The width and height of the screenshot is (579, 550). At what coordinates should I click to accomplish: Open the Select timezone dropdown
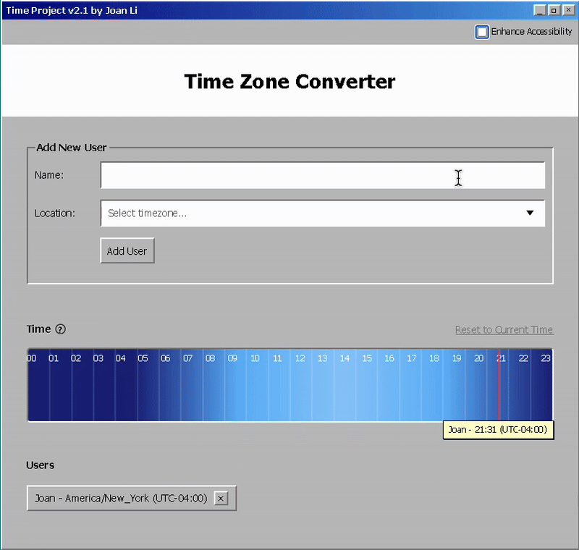tap(322, 213)
